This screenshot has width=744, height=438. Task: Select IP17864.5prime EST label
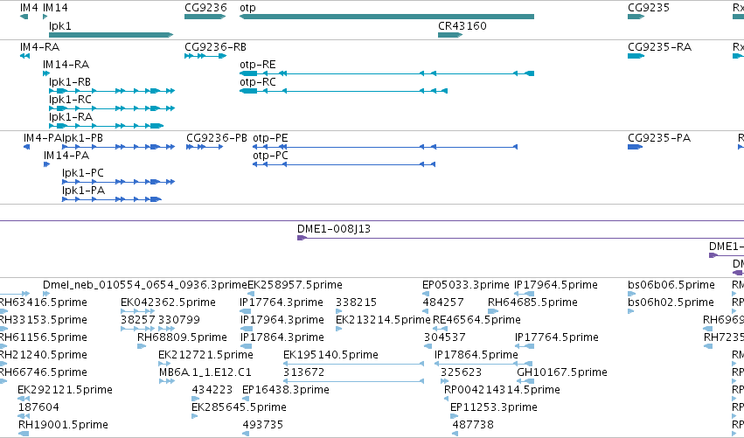point(476,355)
